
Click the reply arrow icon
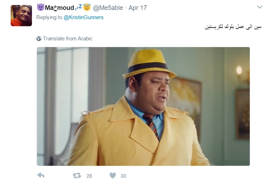tap(41, 175)
